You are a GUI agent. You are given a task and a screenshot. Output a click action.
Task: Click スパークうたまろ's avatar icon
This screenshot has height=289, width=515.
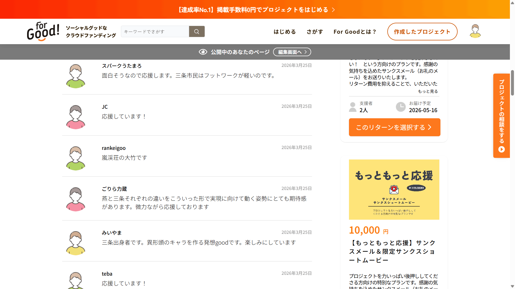(76, 76)
